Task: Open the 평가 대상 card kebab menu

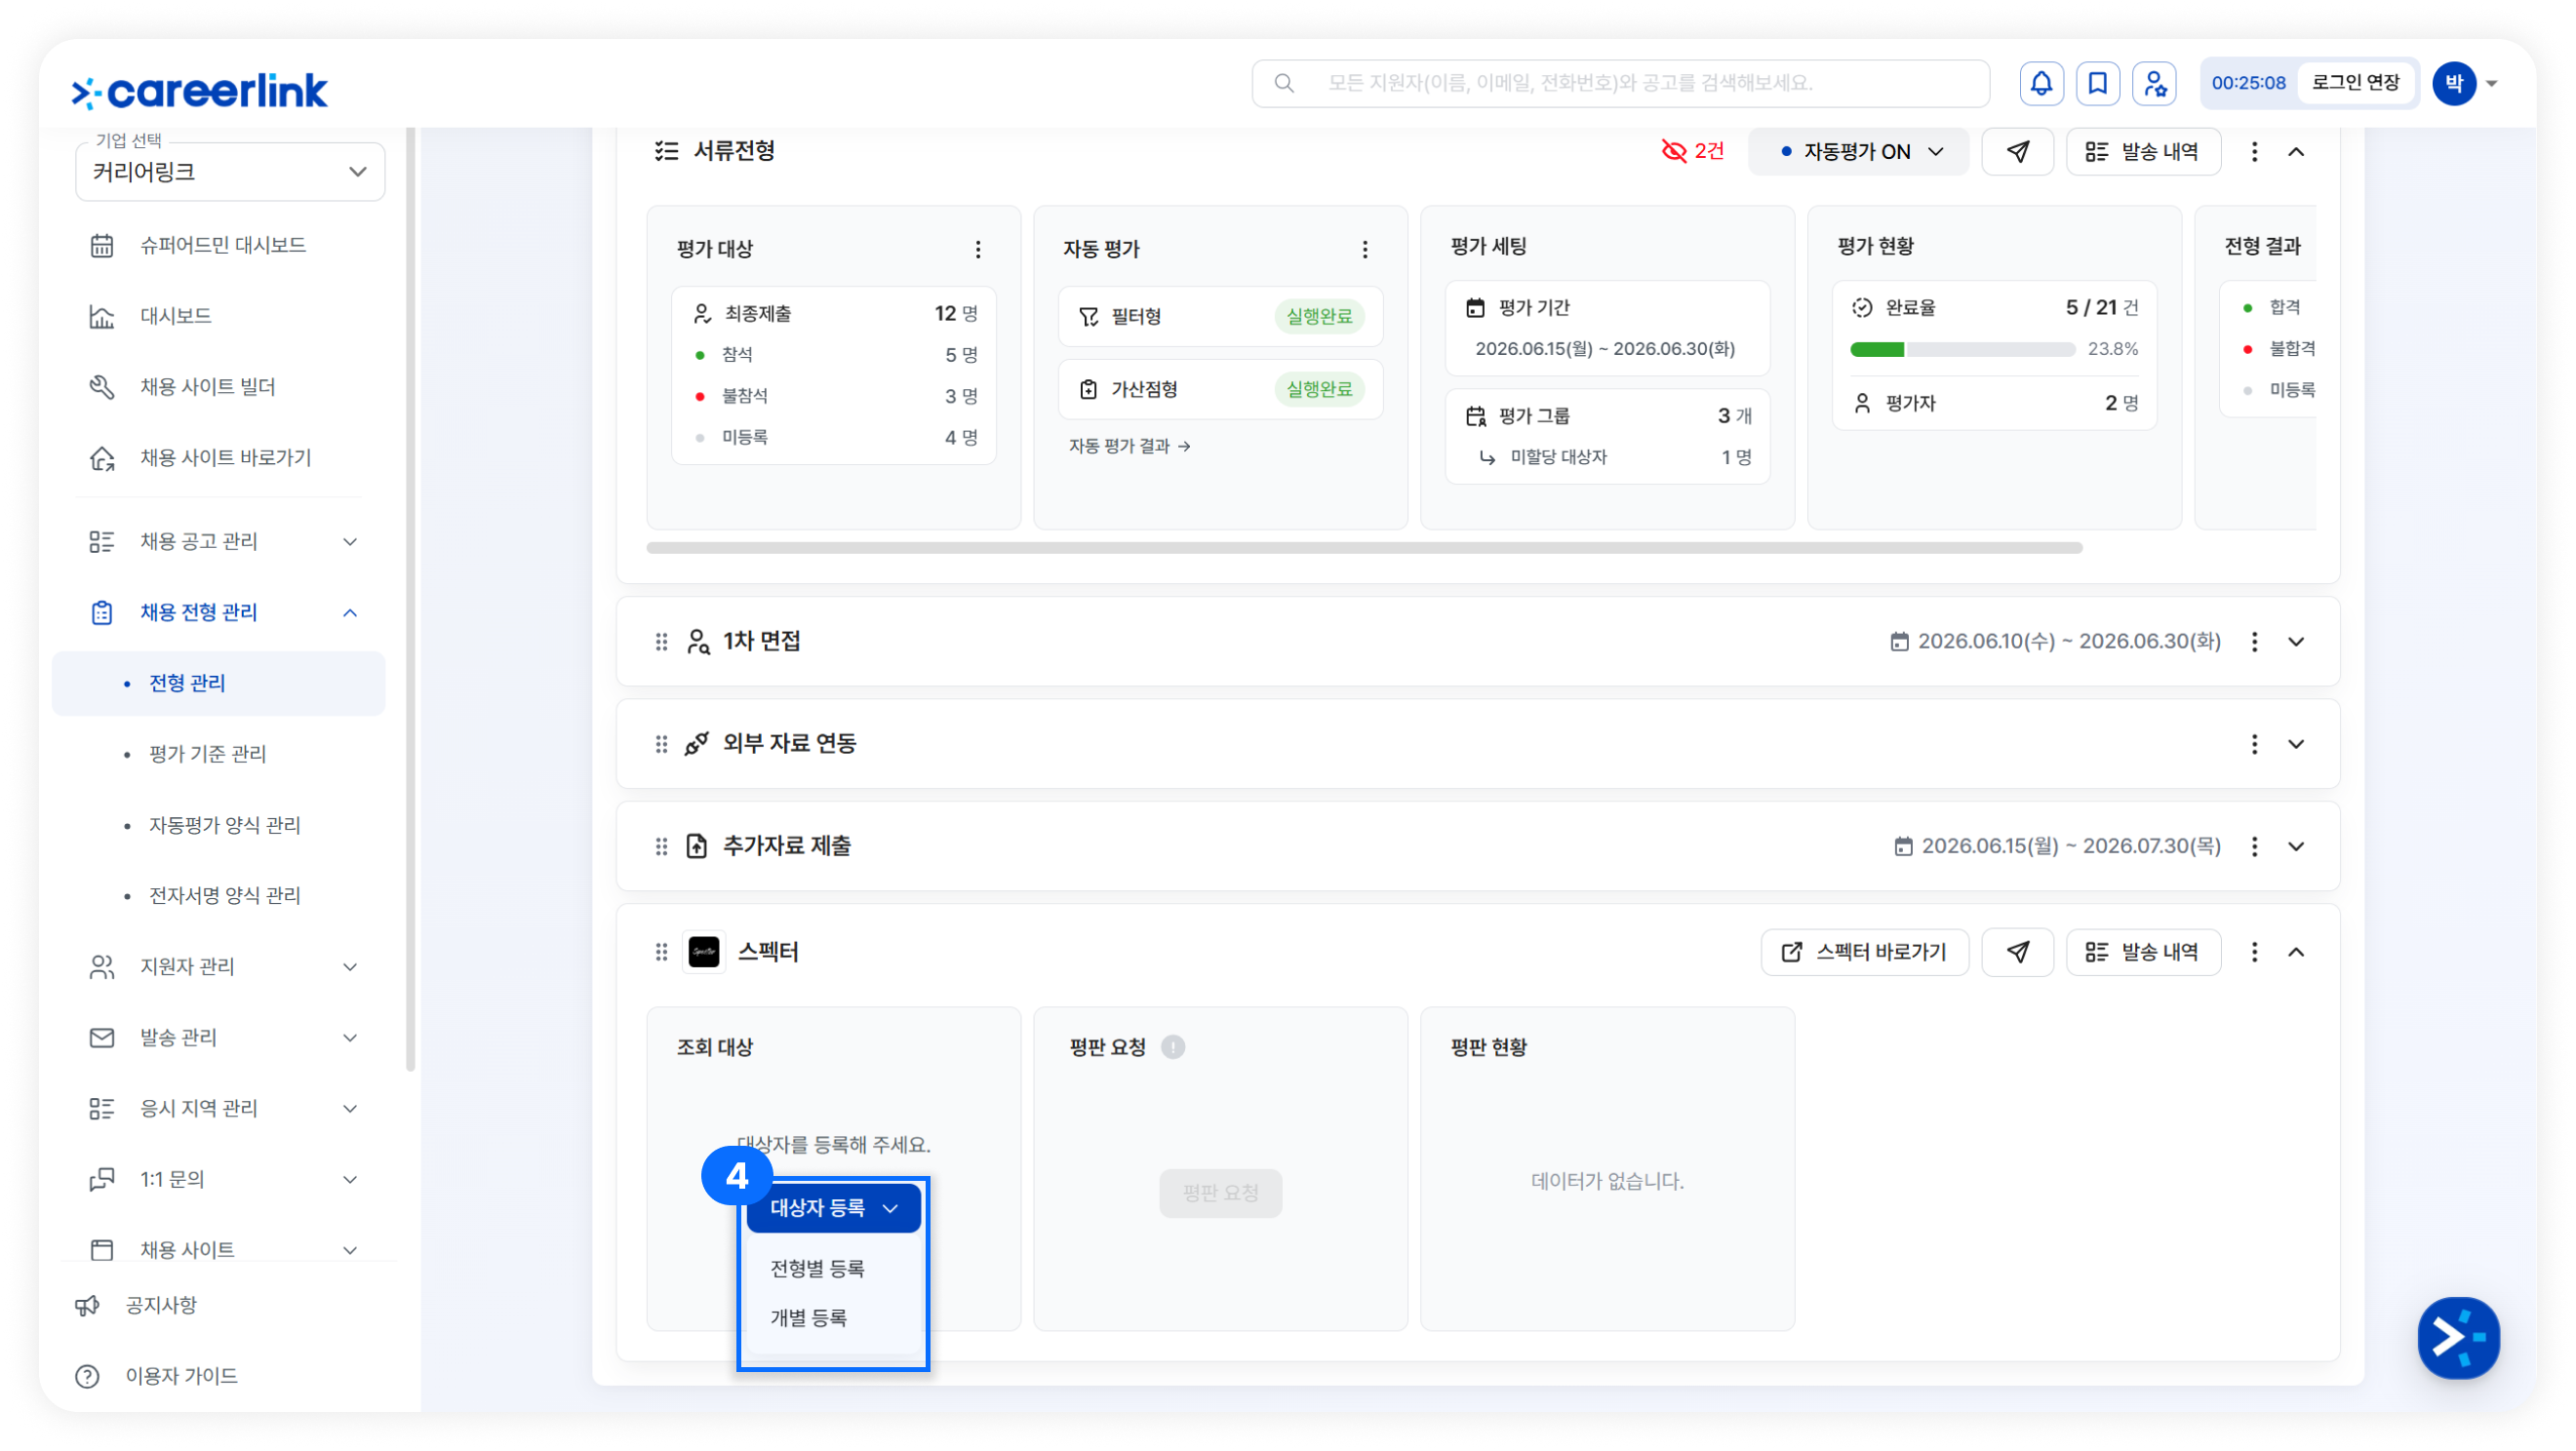Action: point(978,250)
